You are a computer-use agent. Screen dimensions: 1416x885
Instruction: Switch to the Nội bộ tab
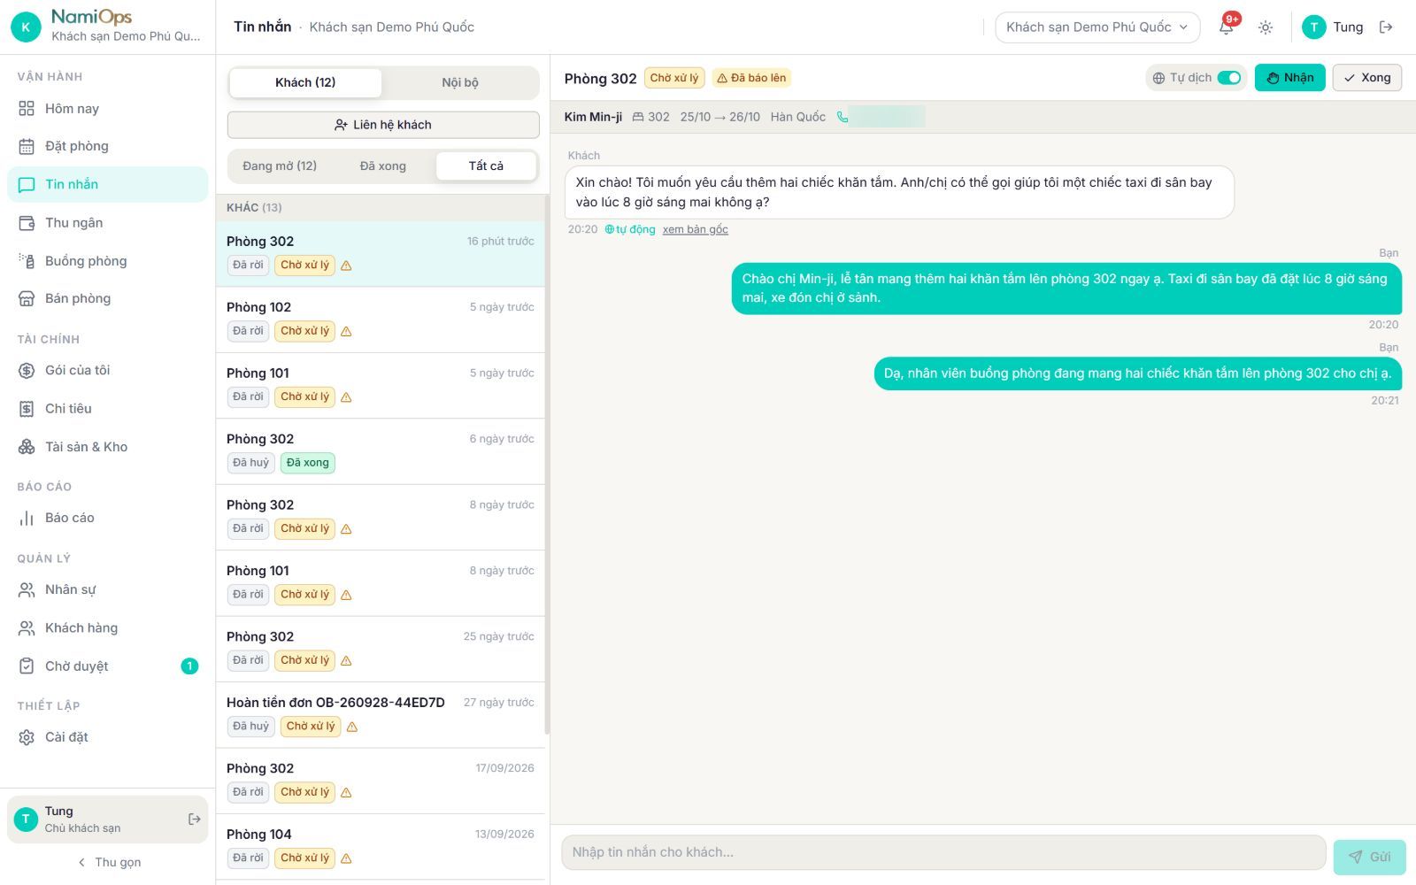(460, 82)
